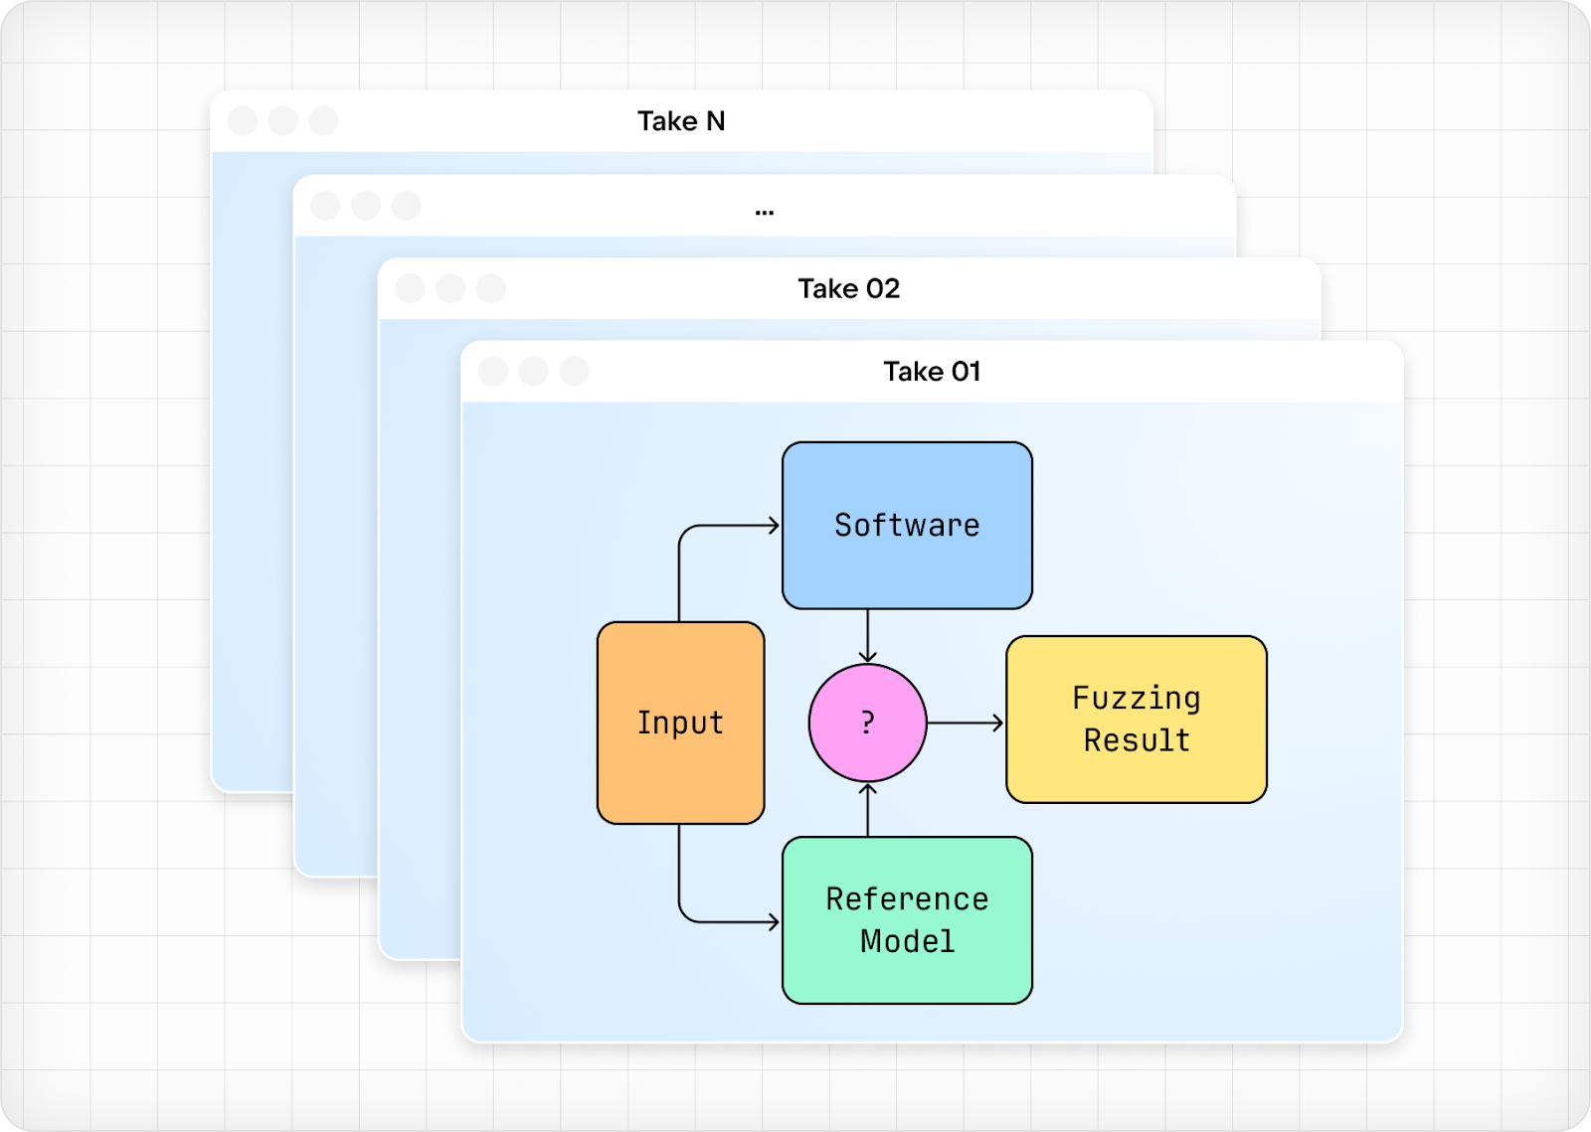Image resolution: width=1591 pixels, height=1132 pixels.
Task: Click first window dot in Take 01
Action: [493, 372]
